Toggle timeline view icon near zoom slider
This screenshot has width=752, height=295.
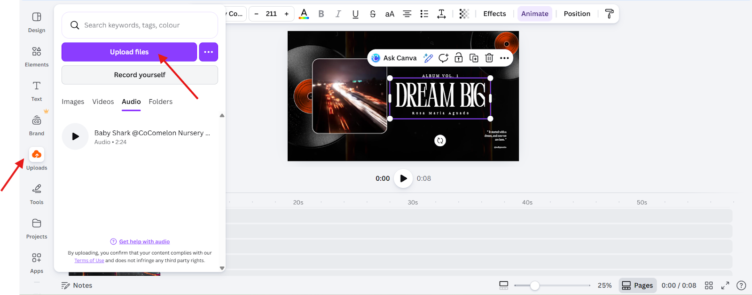point(504,286)
